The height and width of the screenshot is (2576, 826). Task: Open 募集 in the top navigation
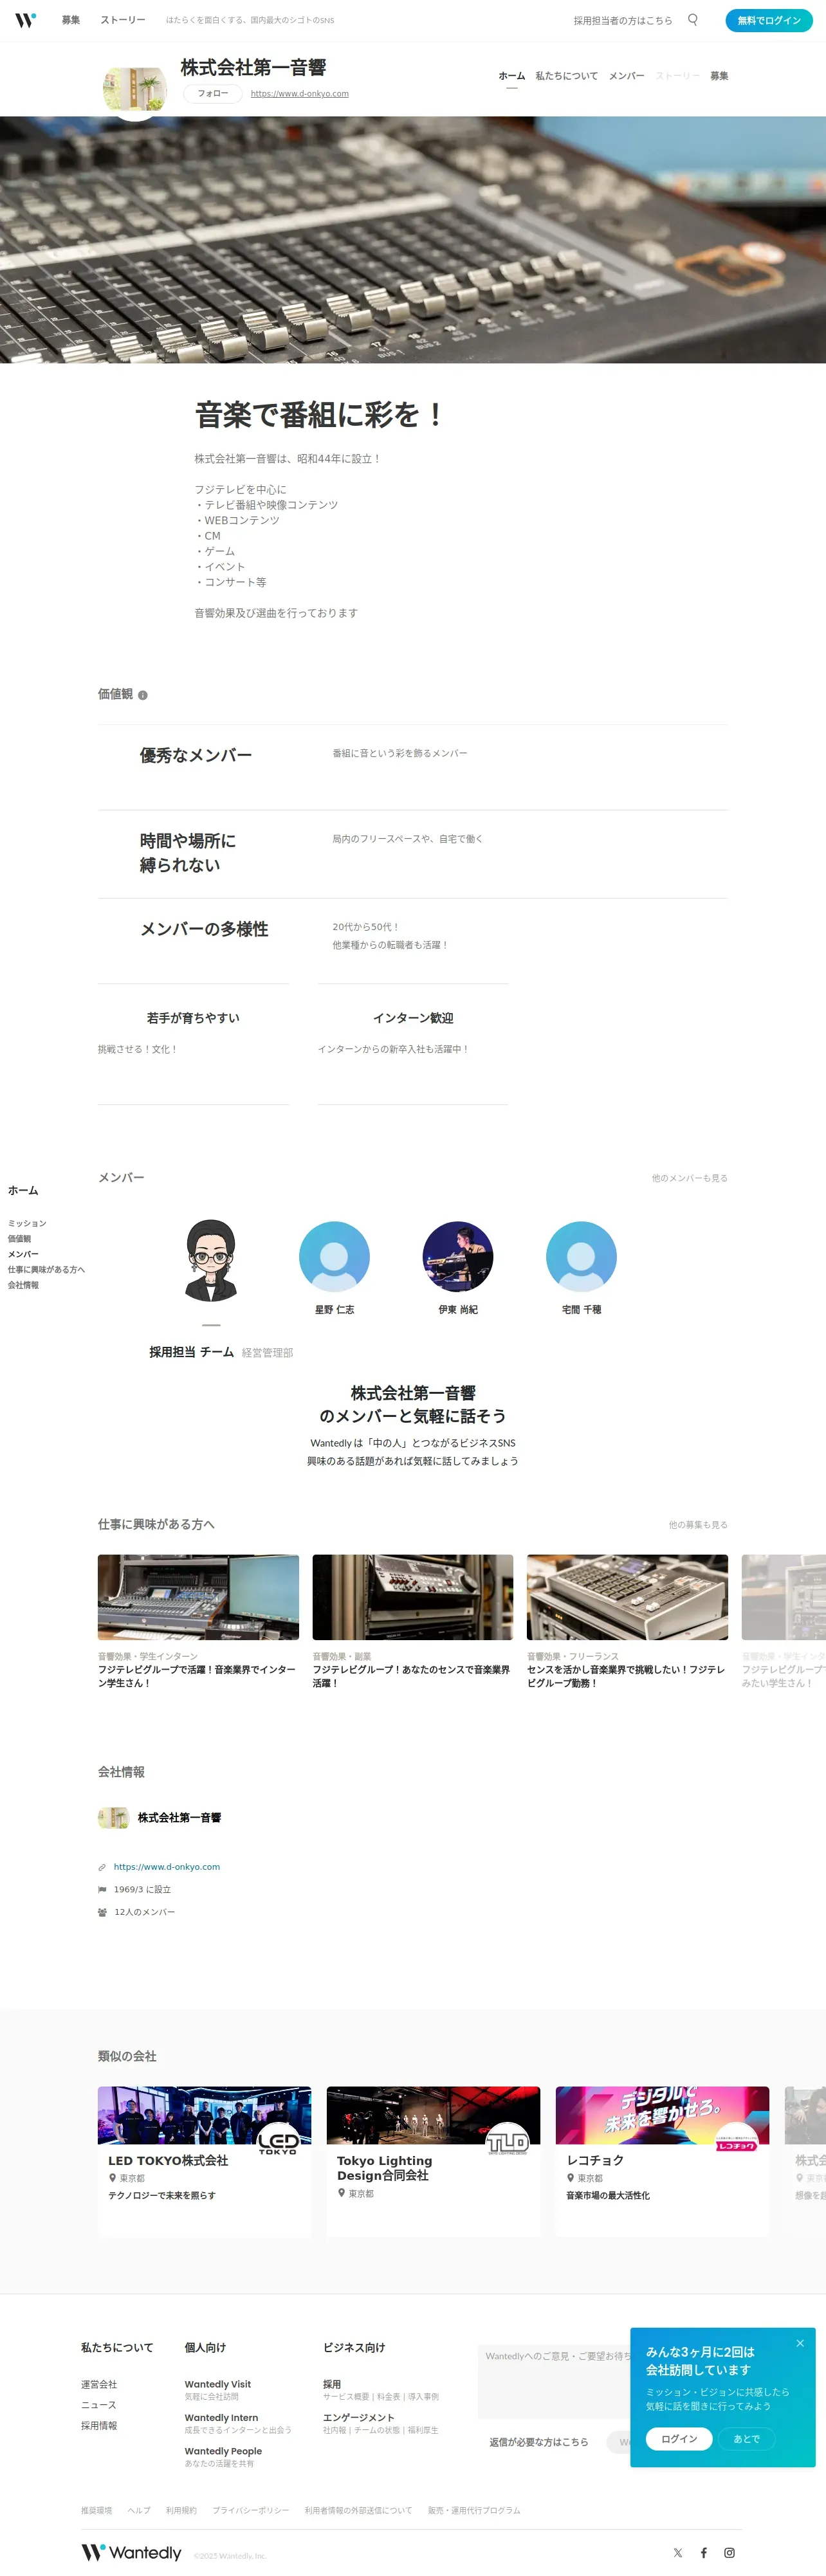coord(71,20)
